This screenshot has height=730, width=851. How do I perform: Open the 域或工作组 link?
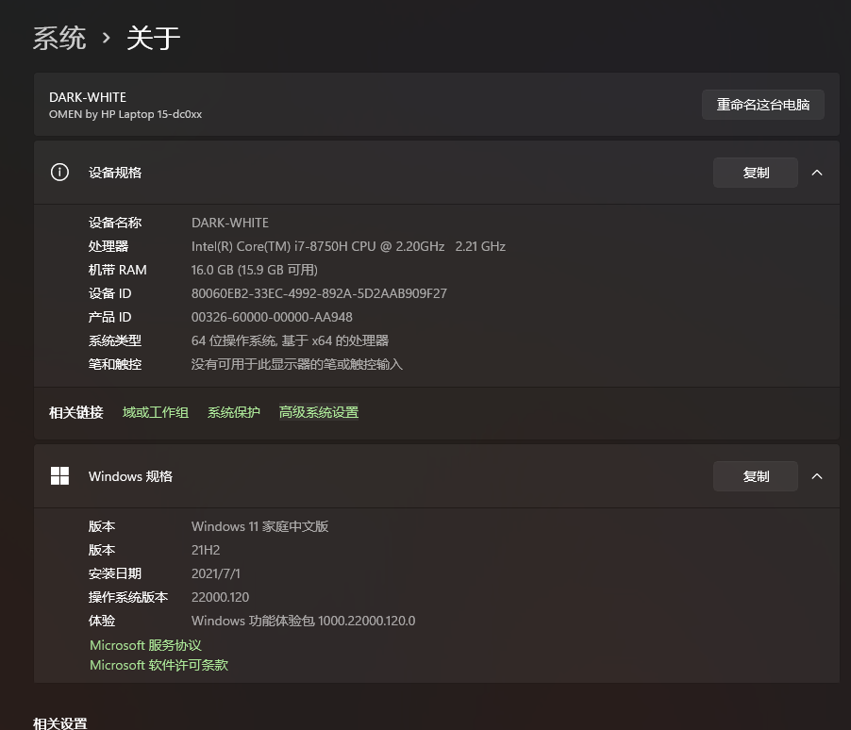click(x=156, y=412)
